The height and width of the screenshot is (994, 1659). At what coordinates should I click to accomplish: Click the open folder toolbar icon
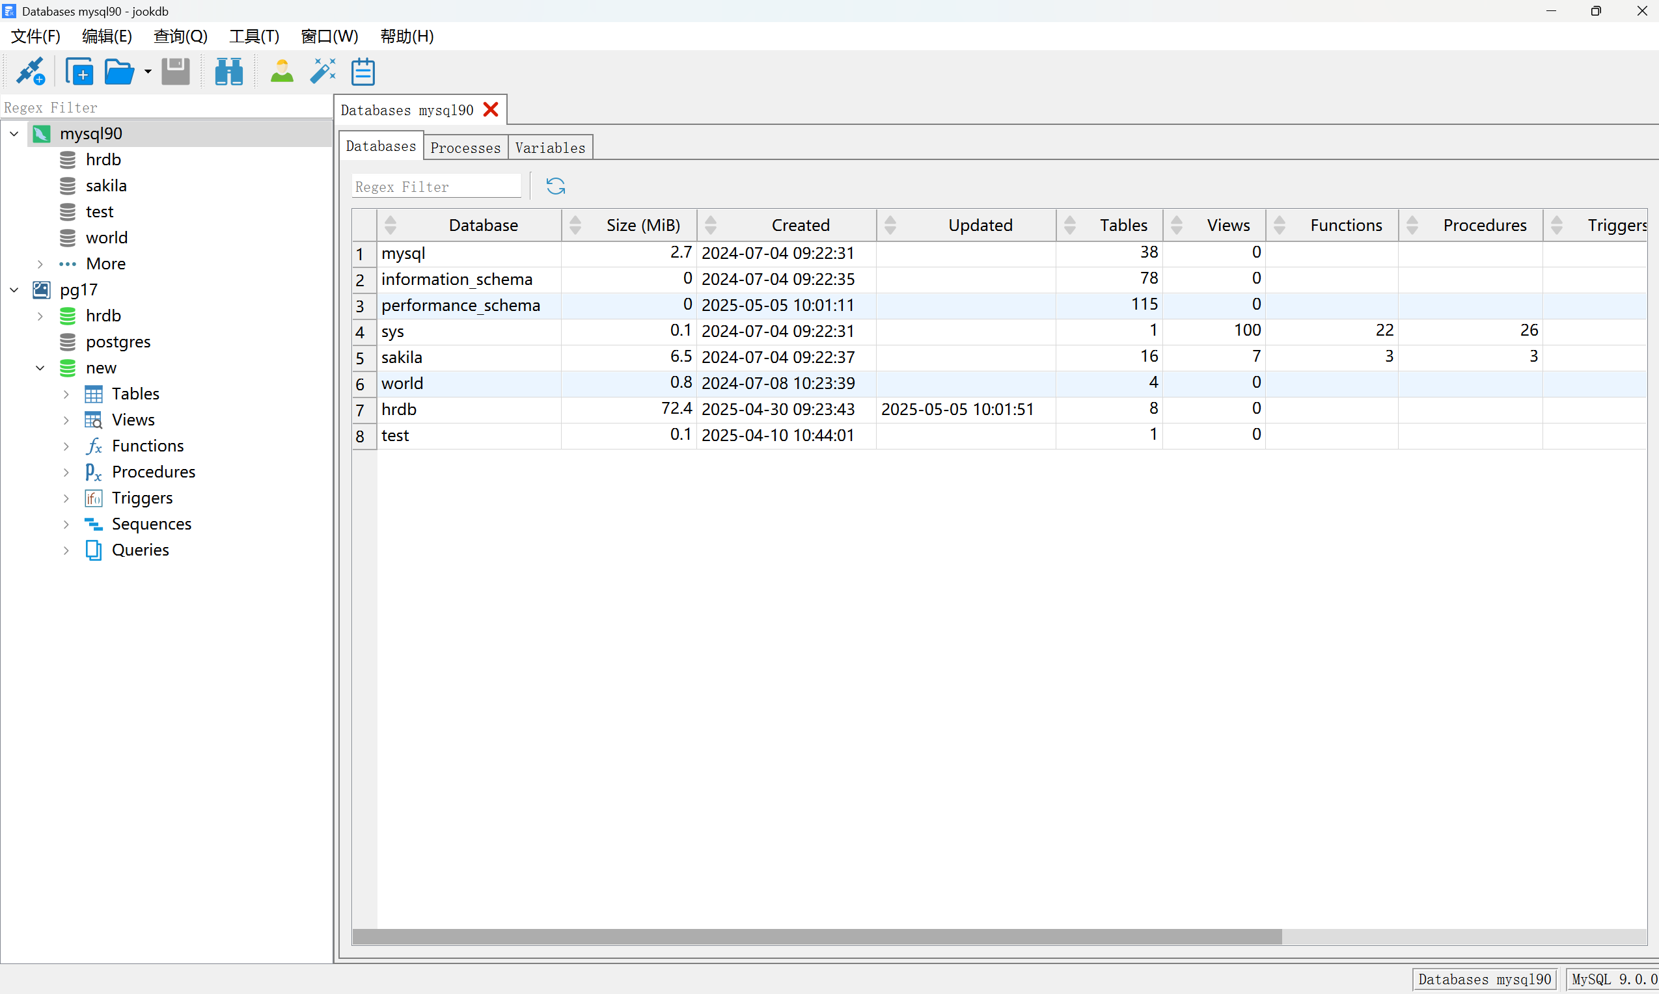pyautogui.click(x=119, y=71)
